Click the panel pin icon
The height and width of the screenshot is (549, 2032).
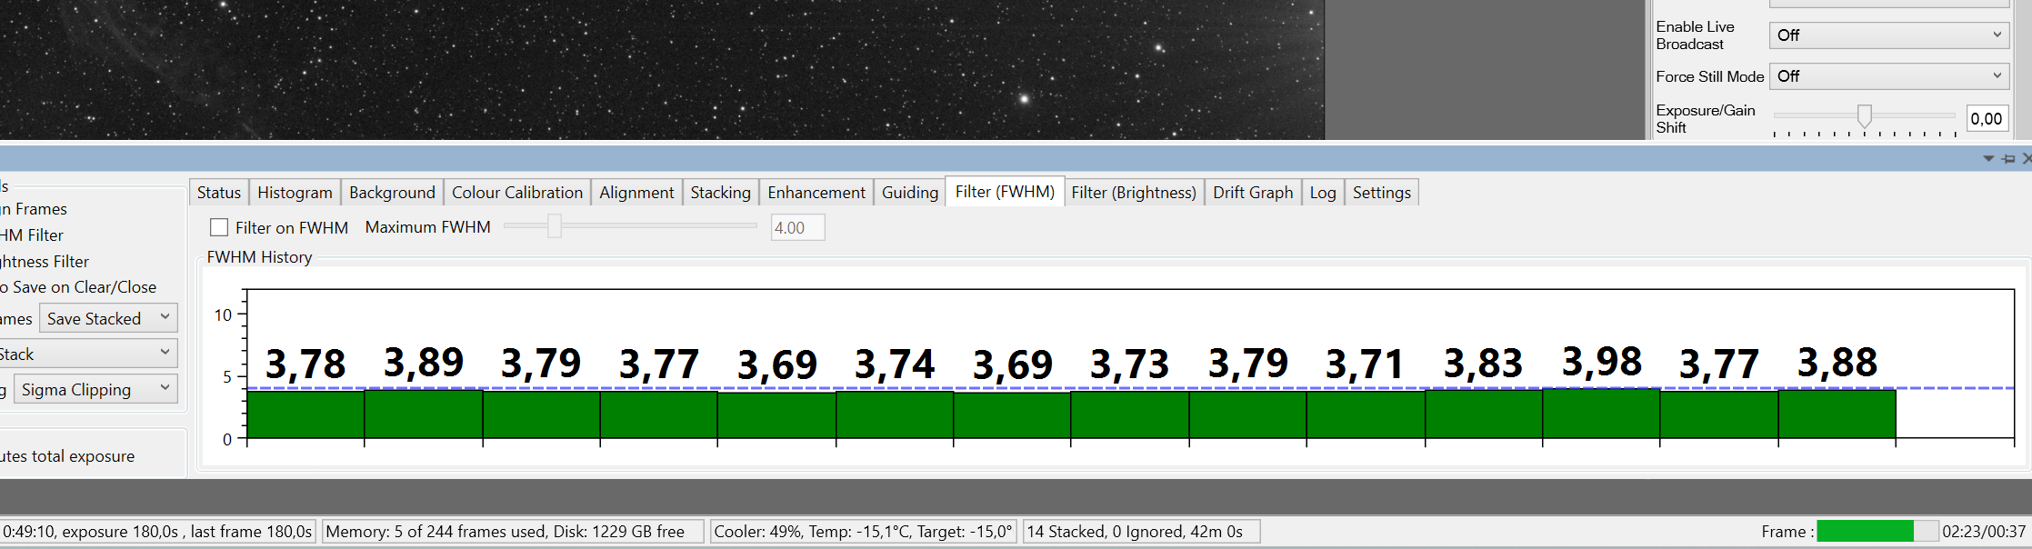pos(2009,159)
